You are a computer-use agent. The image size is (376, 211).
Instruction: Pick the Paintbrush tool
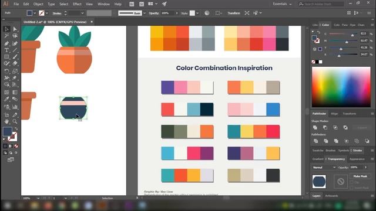[15, 57]
